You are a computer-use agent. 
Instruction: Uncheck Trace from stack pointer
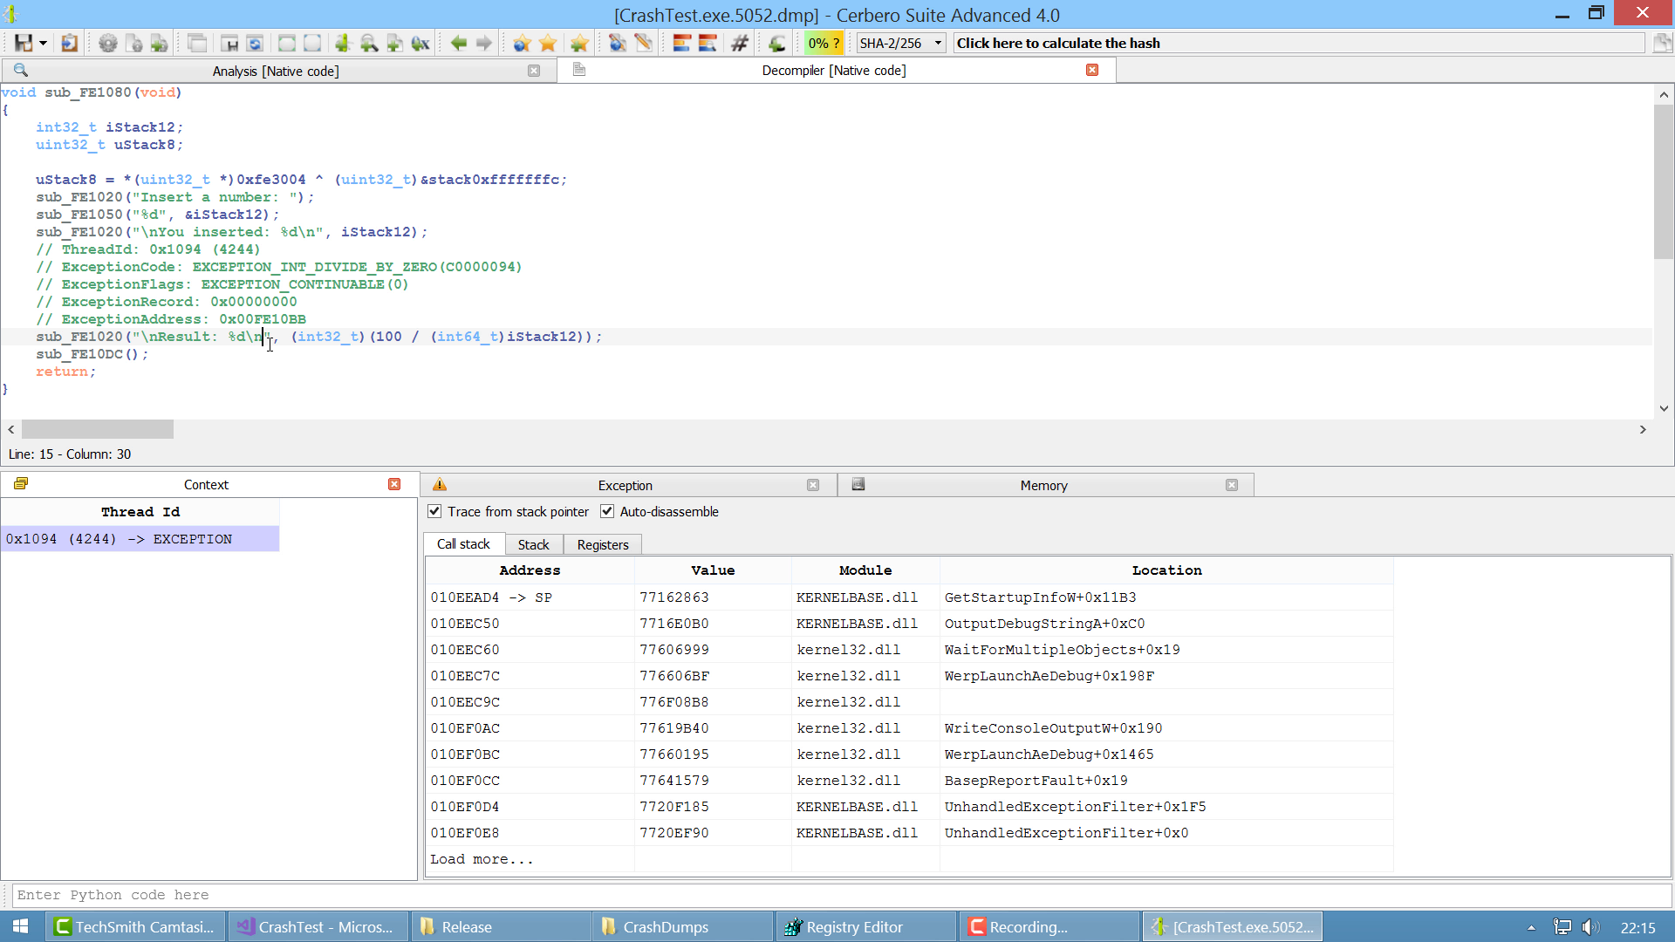[434, 512]
